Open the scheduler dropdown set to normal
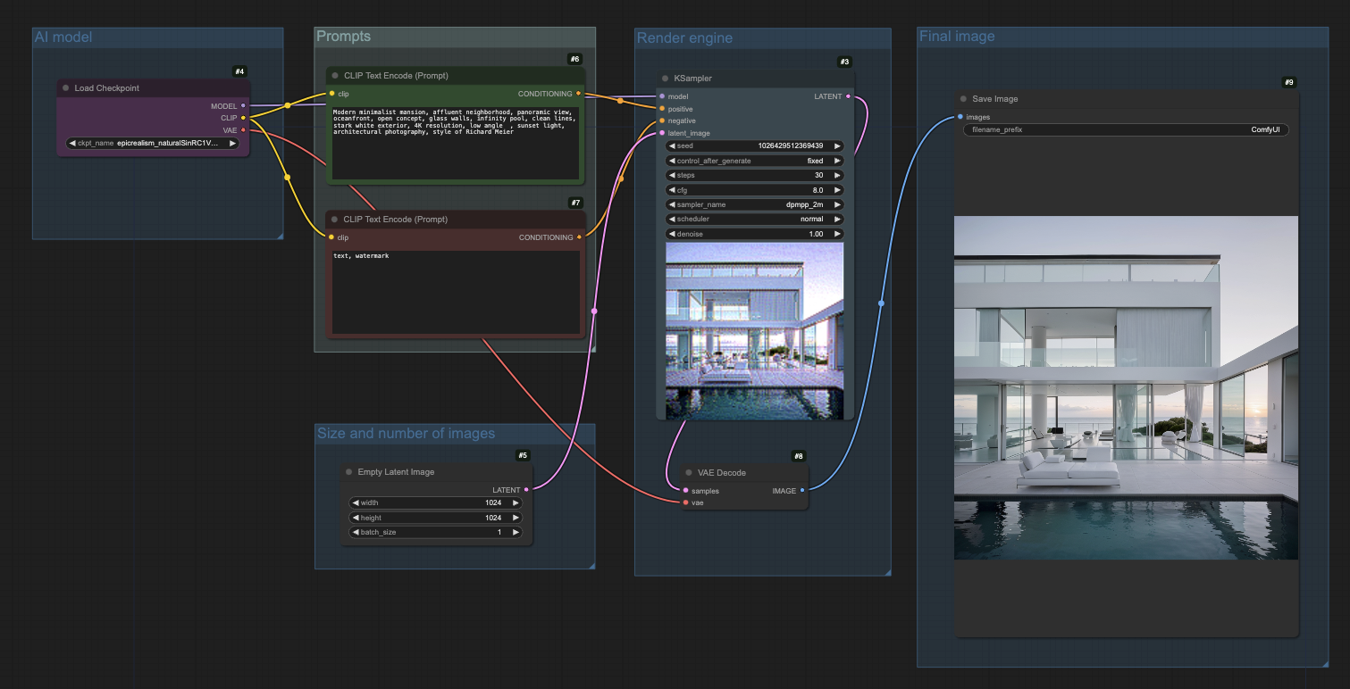The height and width of the screenshot is (689, 1350). (x=754, y=219)
